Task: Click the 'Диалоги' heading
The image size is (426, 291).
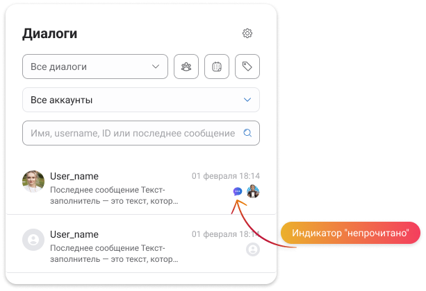Action: click(50, 33)
